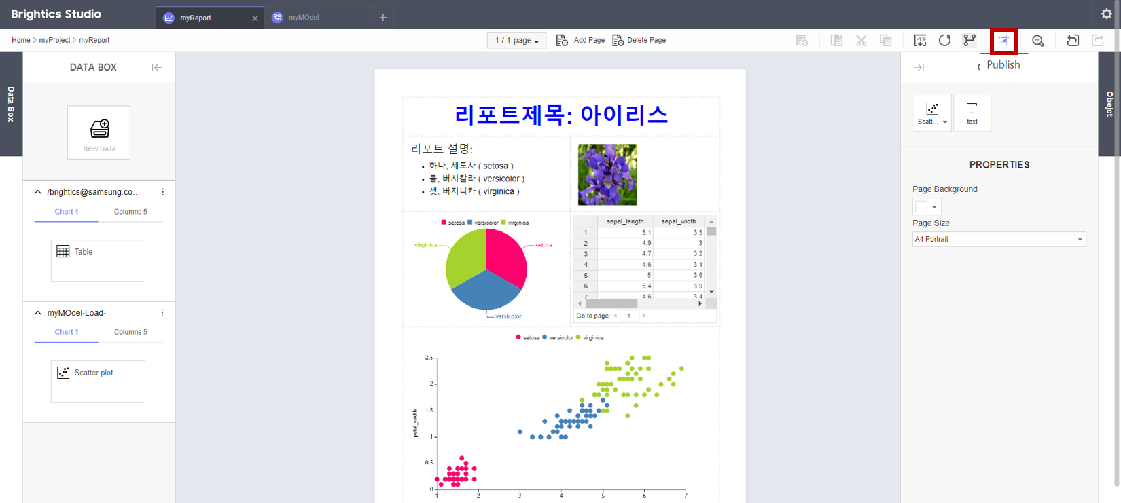Click myReport in breadcrumb
1121x503 pixels.
pos(94,40)
